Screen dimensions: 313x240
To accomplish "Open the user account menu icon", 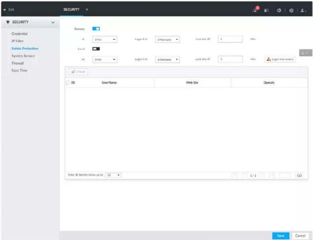I will [303, 10].
